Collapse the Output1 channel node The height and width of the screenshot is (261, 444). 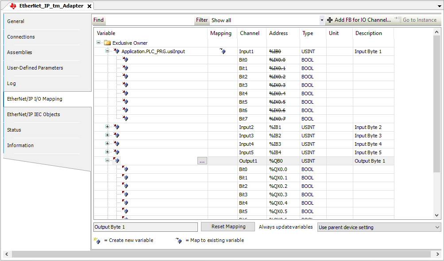tap(107, 161)
